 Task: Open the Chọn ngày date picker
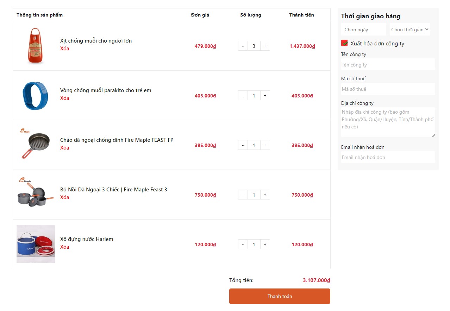click(363, 30)
